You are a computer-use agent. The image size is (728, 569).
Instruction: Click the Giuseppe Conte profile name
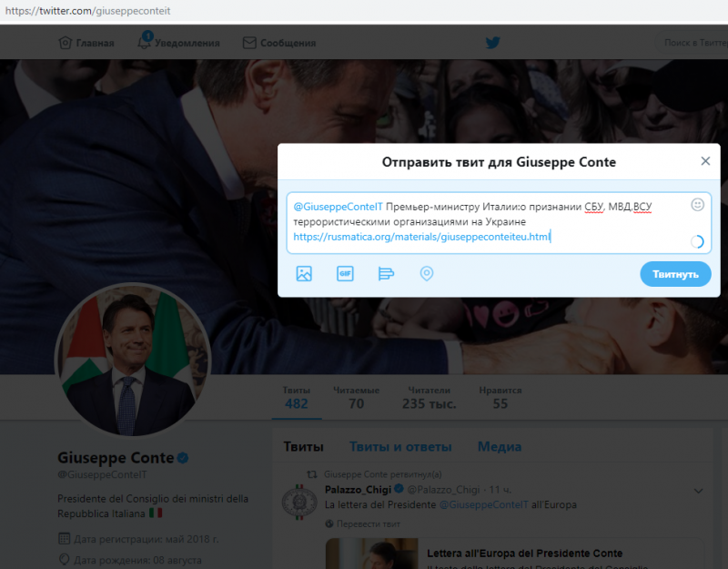coord(116,458)
